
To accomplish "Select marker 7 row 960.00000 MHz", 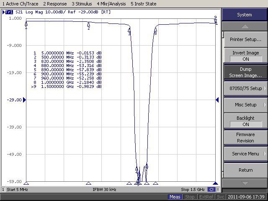I will (x=67, y=78).
